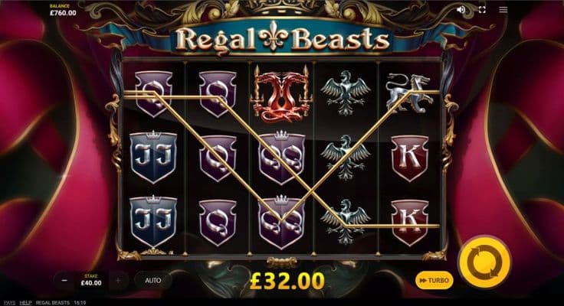Click the middle red K shield
The width and height of the screenshot is (564, 306).
(410, 158)
